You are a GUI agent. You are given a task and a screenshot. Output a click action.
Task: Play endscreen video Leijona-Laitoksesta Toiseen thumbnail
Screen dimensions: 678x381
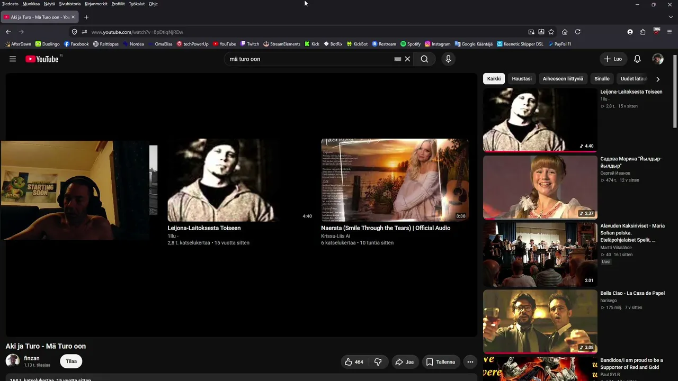[x=240, y=180]
